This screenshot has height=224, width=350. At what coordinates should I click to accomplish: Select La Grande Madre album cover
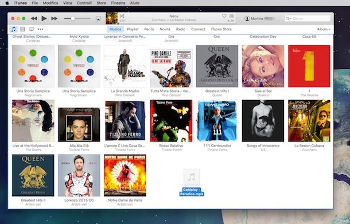click(125, 66)
